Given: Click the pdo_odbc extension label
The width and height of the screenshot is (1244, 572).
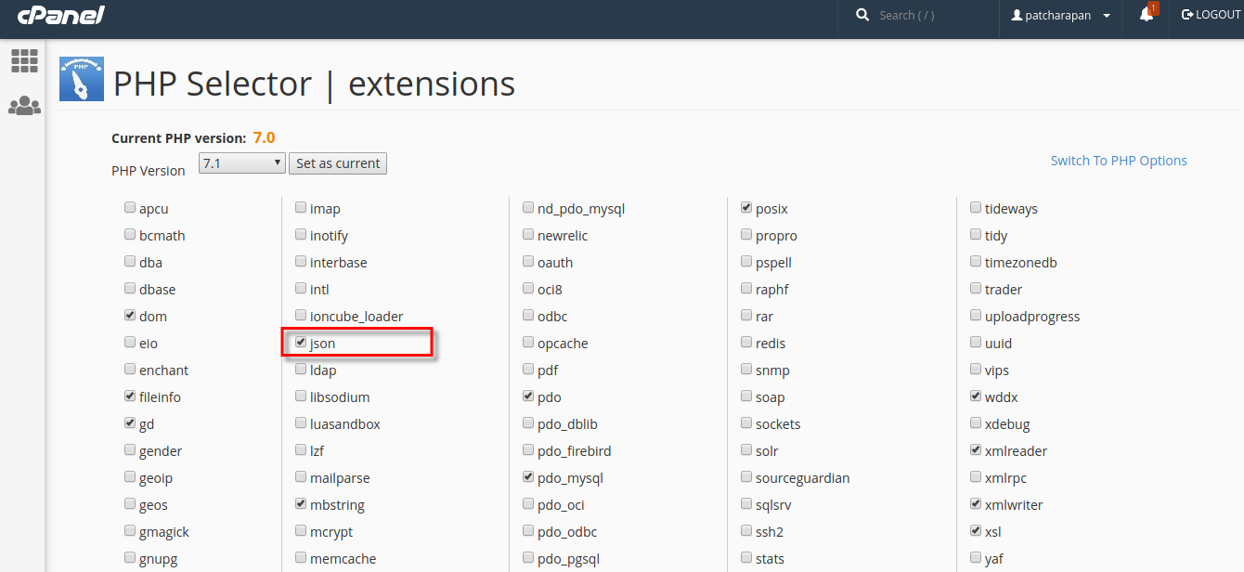Looking at the screenshot, I should coord(567,533).
